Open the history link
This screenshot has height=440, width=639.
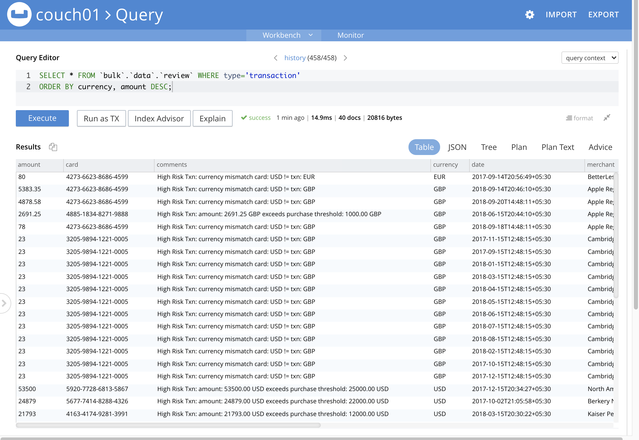coord(295,58)
